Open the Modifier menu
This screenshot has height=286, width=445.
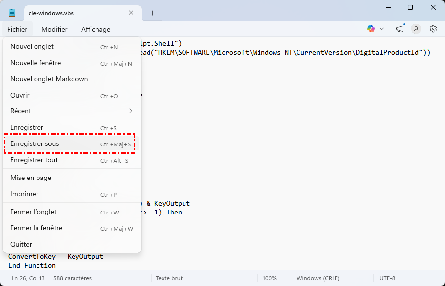pos(54,29)
